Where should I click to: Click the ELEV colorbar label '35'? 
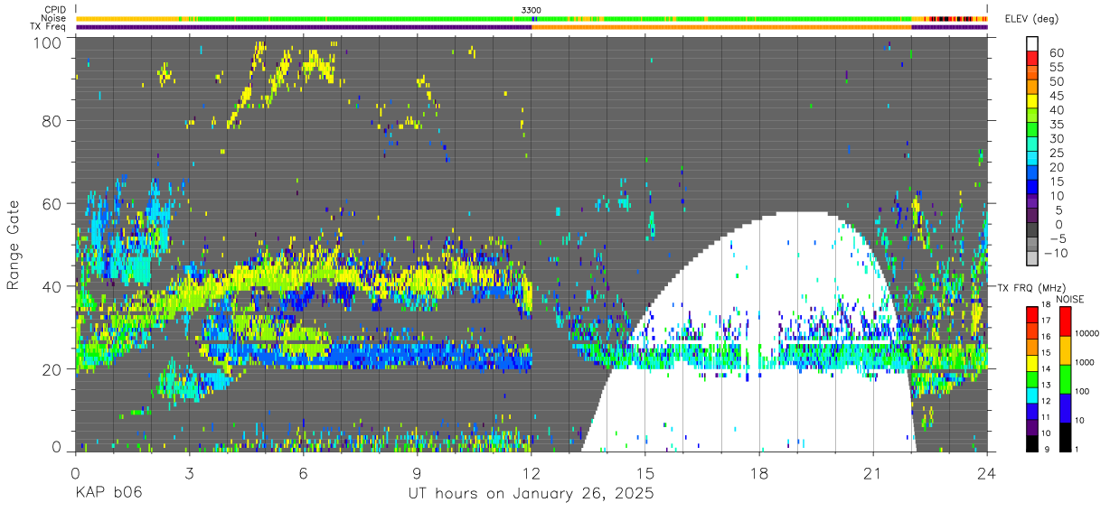[x=1056, y=125]
